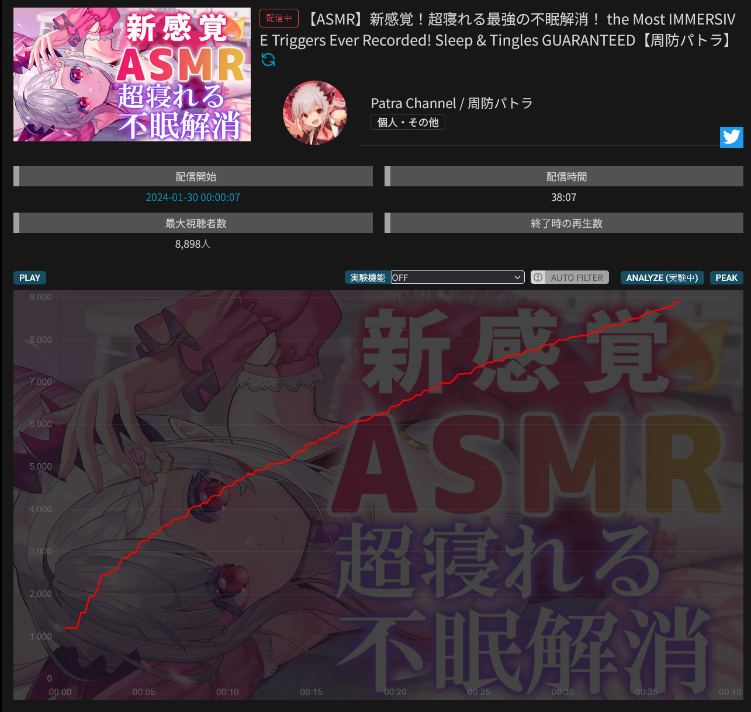
Task: Click the 00:30 label on the time axis
Action: point(563,692)
